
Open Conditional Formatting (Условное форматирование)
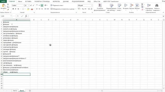(100, 7)
